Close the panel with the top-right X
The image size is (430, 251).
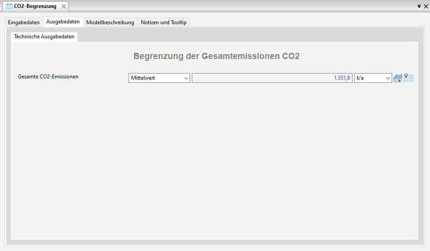[426, 6]
